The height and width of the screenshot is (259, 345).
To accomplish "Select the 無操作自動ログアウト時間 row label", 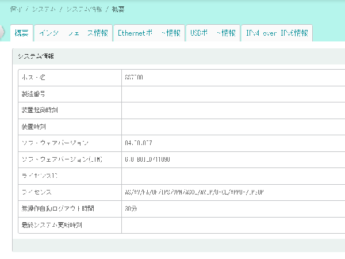I will tap(58, 208).
